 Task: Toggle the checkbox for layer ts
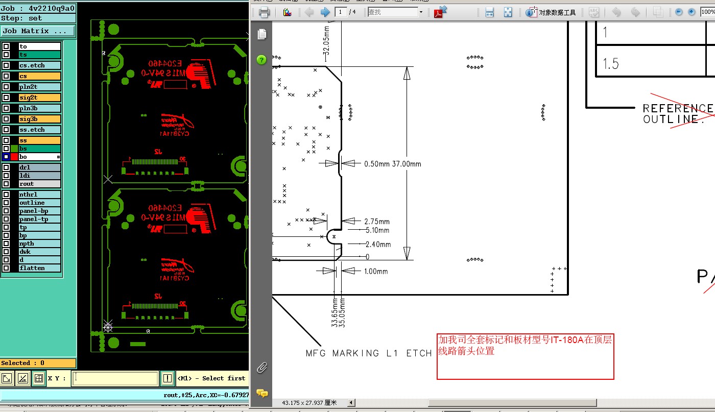pyautogui.click(x=6, y=55)
